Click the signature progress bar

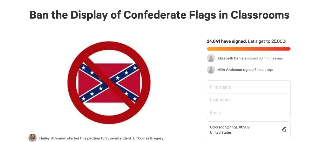point(249,49)
